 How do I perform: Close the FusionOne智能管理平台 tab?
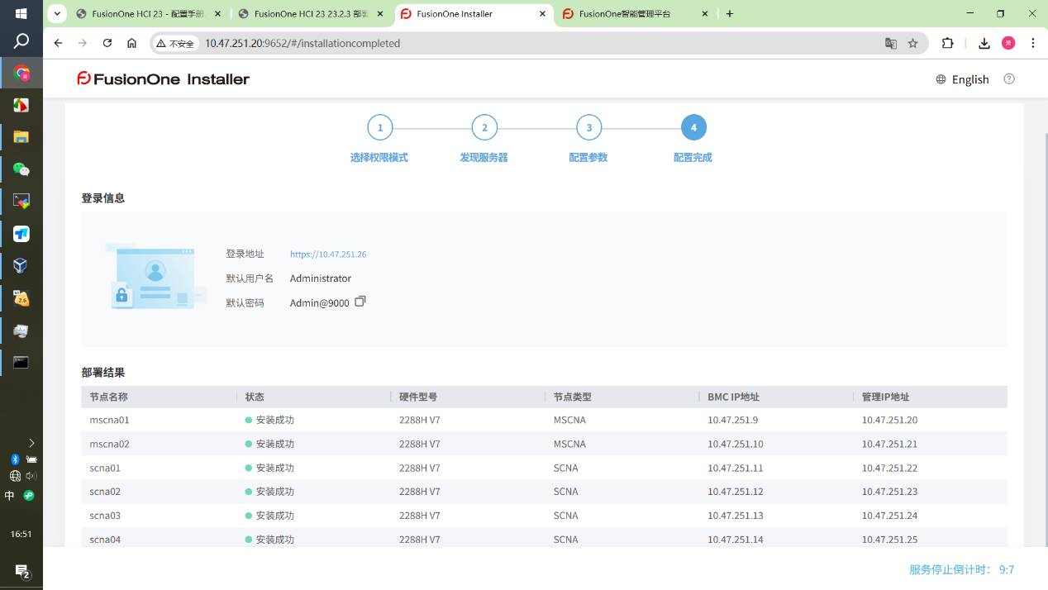(x=705, y=14)
